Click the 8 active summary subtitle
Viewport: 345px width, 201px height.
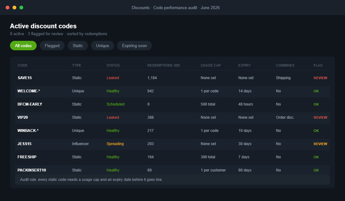[59, 34]
